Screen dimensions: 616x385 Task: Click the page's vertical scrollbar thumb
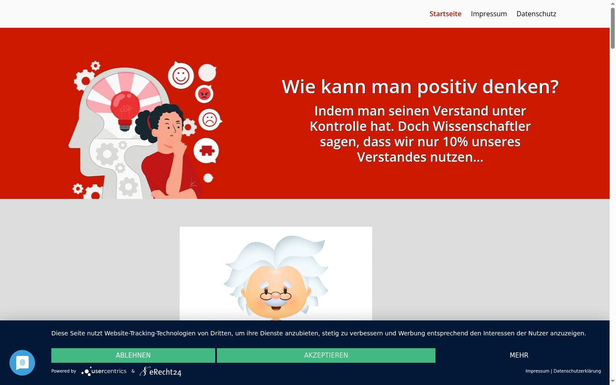tap(613, 28)
